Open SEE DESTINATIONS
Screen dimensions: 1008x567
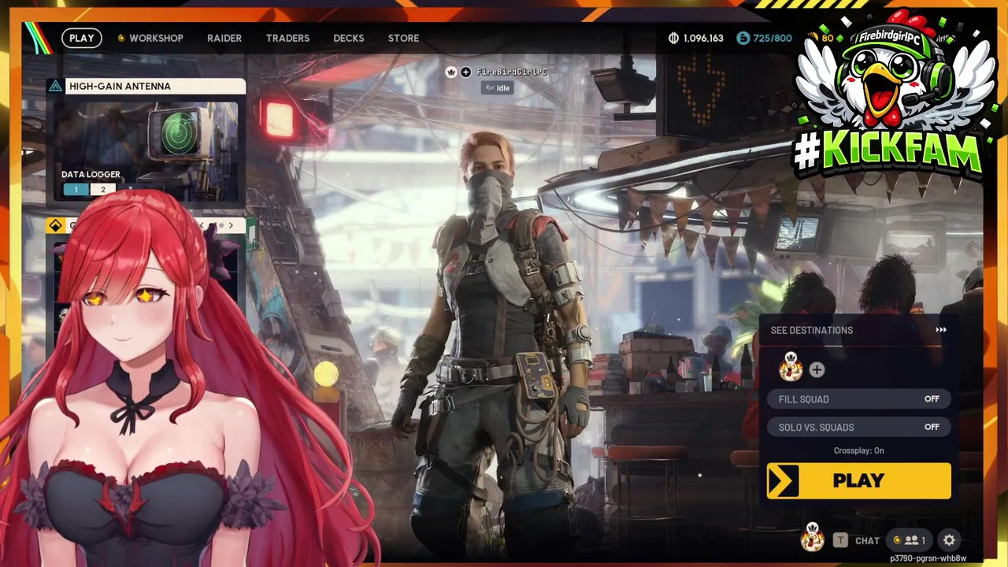coord(812,330)
